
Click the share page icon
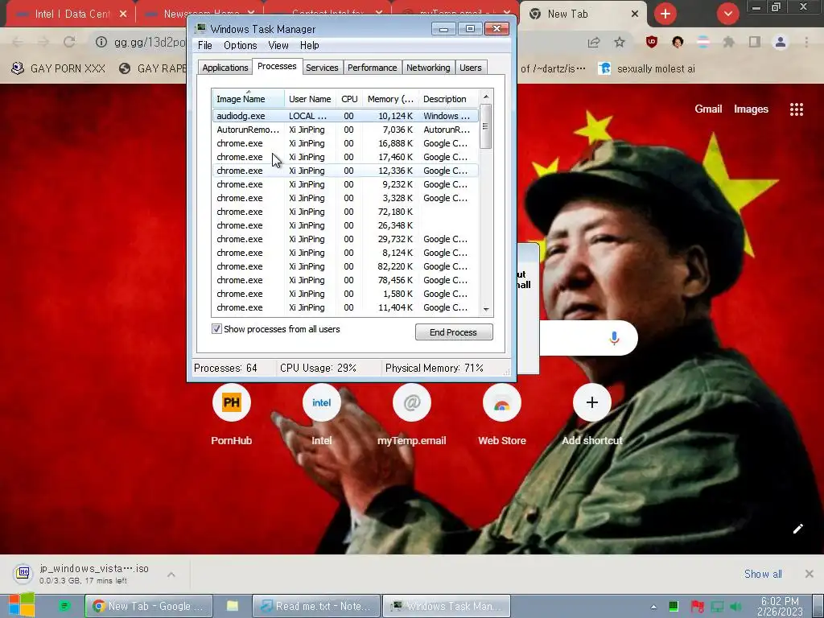point(594,42)
